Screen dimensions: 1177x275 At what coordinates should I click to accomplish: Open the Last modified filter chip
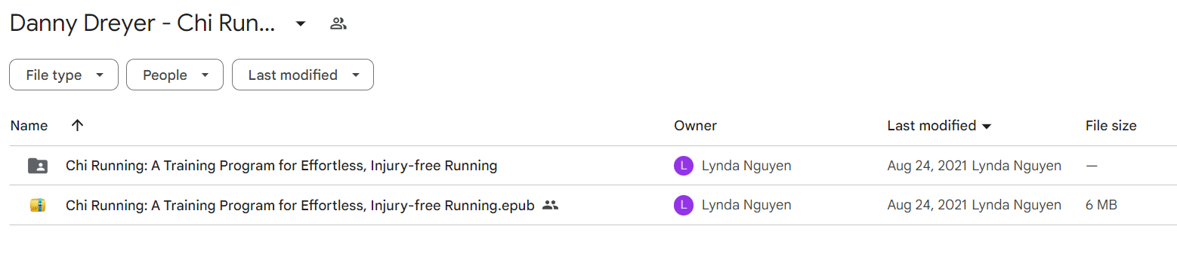click(x=302, y=75)
